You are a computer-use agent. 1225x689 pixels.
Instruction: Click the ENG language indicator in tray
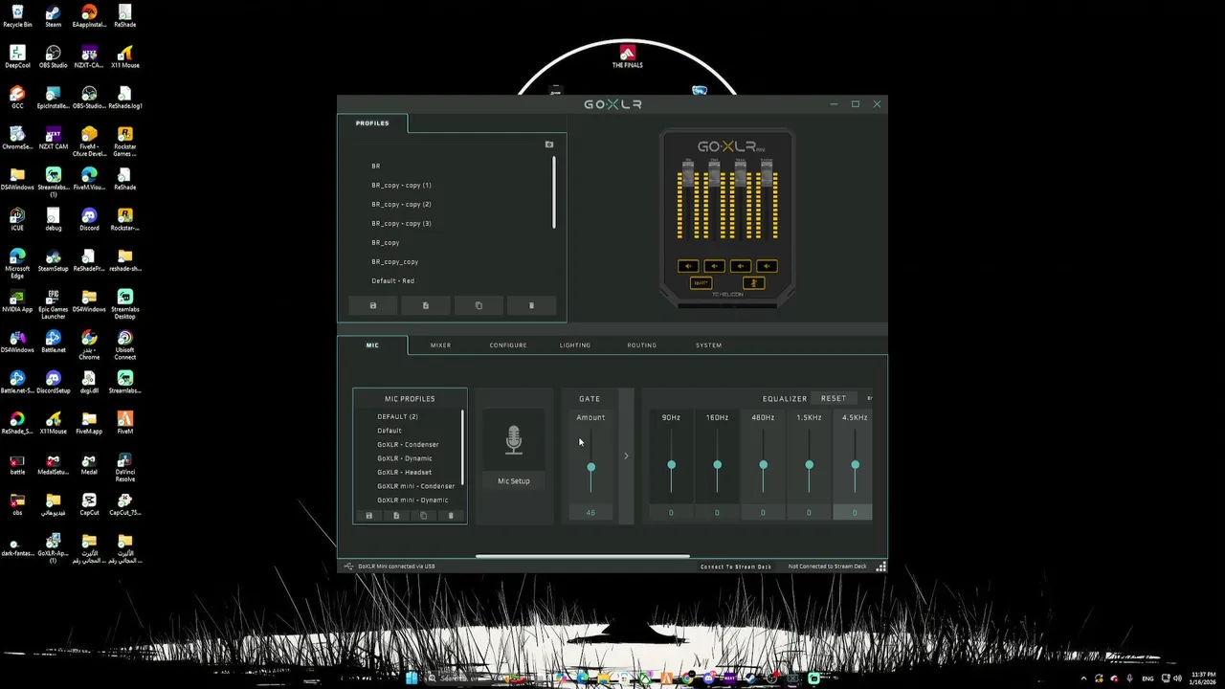click(x=1147, y=678)
